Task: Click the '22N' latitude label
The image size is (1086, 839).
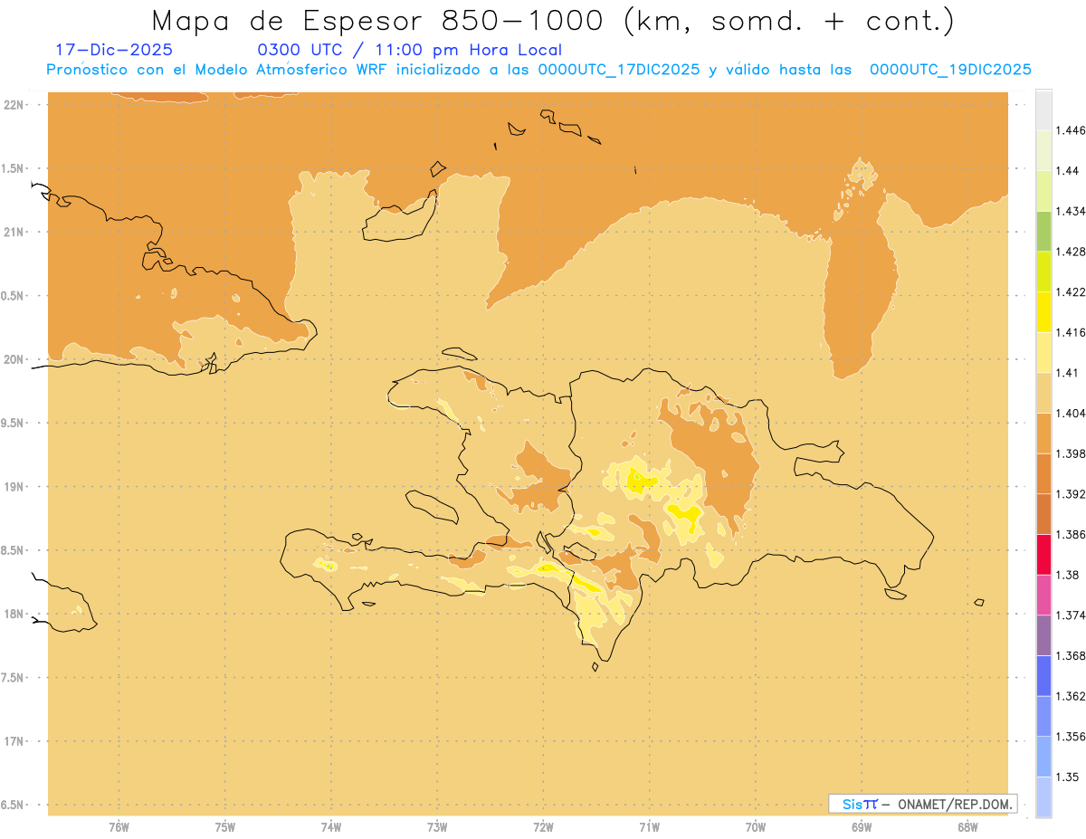Action: tap(15, 105)
